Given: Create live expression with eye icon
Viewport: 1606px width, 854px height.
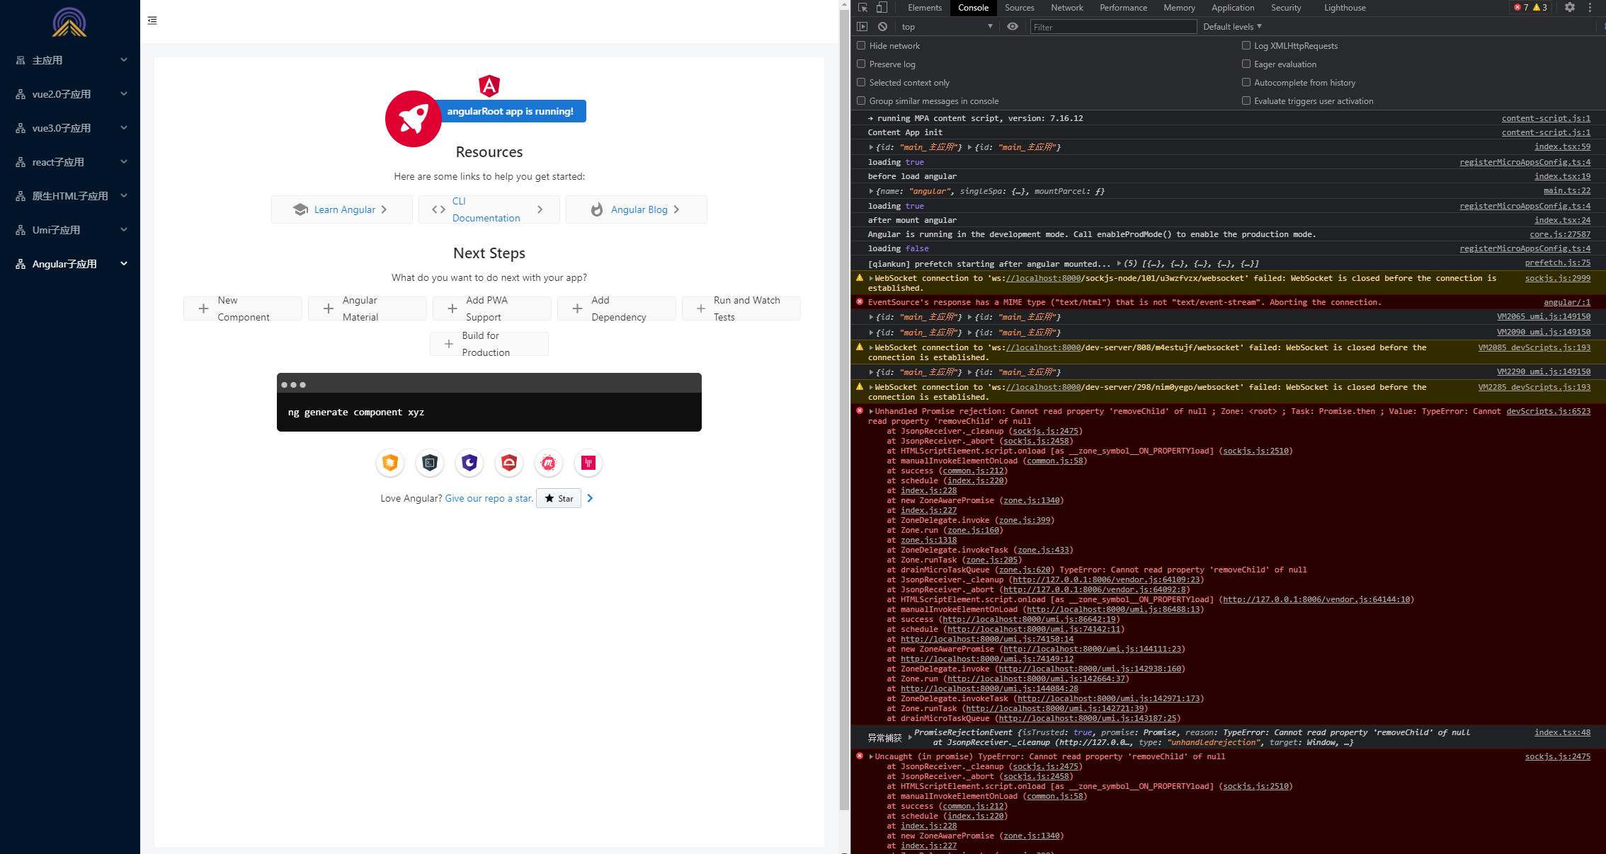Looking at the screenshot, I should pos(1013,27).
